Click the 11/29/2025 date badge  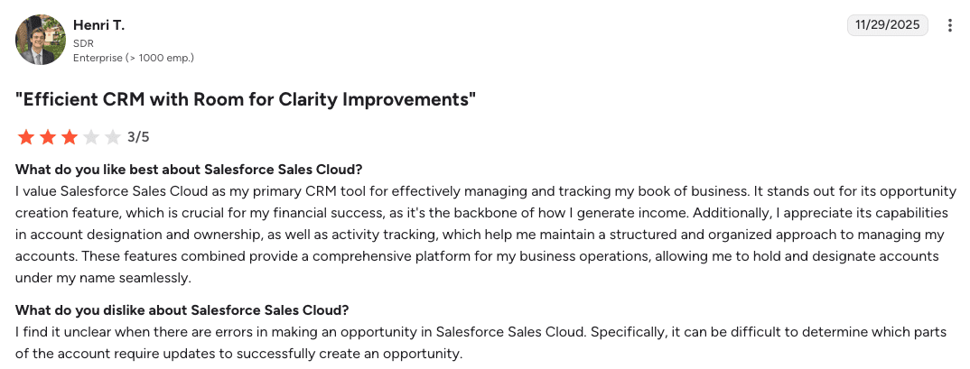click(889, 25)
